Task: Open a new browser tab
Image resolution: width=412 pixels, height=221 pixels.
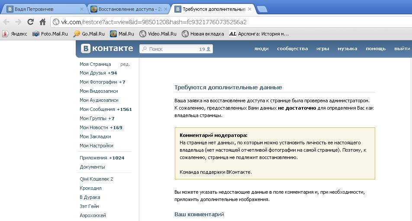Action: (x=262, y=9)
